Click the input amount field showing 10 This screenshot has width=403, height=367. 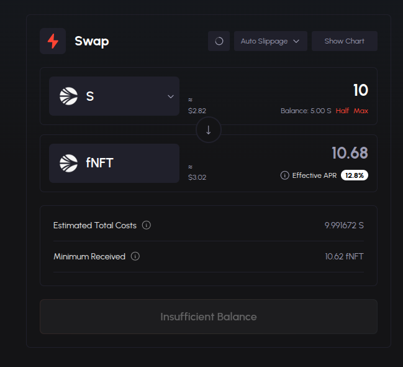tap(361, 90)
